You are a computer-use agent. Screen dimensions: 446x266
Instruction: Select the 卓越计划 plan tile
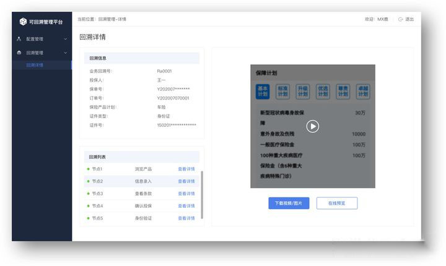coord(363,92)
